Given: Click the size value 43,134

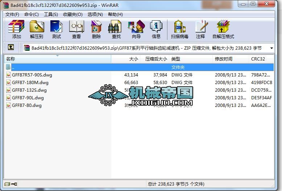Looking at the screenshot, I should pyautogui.click(x=131, y=75).
